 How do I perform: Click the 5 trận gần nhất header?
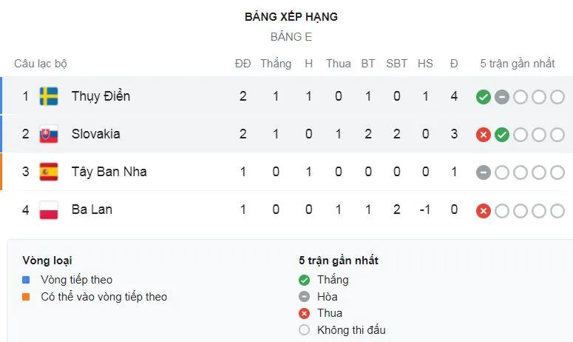point(517,64)
